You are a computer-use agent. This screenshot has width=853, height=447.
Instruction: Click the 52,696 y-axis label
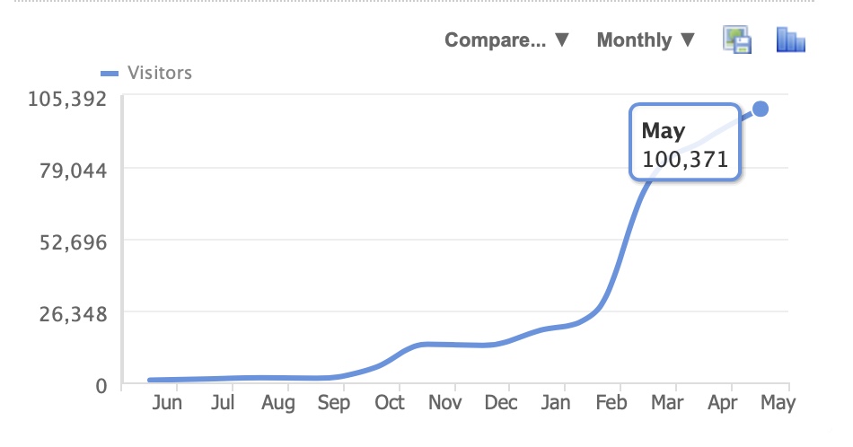(x=69, y=241)
